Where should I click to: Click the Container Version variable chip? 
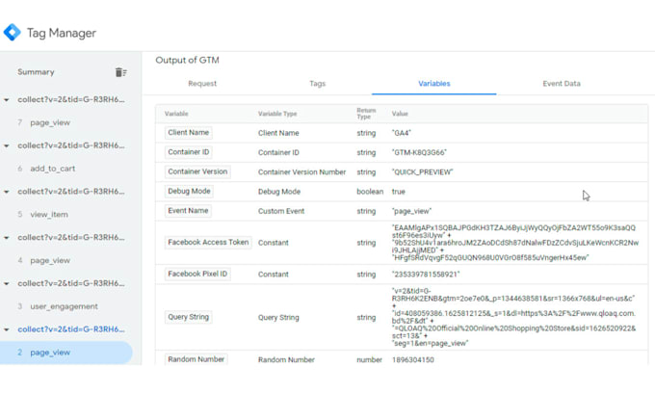coord(197,171)
